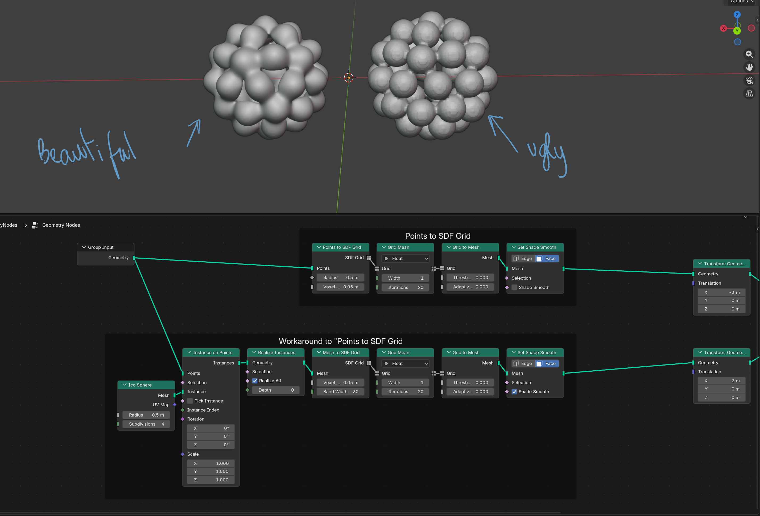Enable Pick Instance checkbox
Image resolution: width=760 pixels, height=516 pixels.
pos(190,401)
